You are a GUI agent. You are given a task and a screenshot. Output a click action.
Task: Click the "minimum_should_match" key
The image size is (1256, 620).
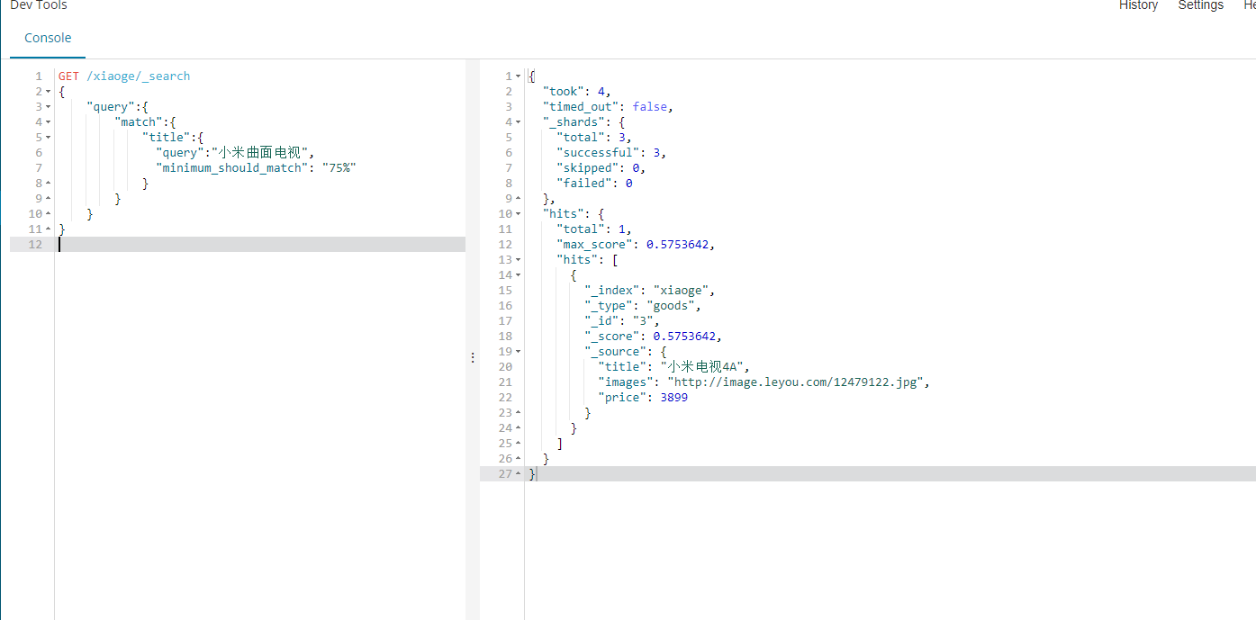click(232, 168)
